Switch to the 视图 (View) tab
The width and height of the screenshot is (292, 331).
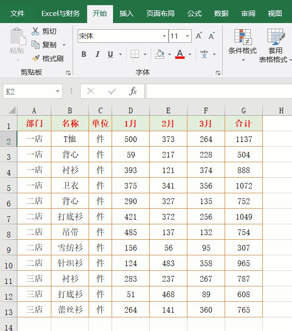(x=275, y=14)
